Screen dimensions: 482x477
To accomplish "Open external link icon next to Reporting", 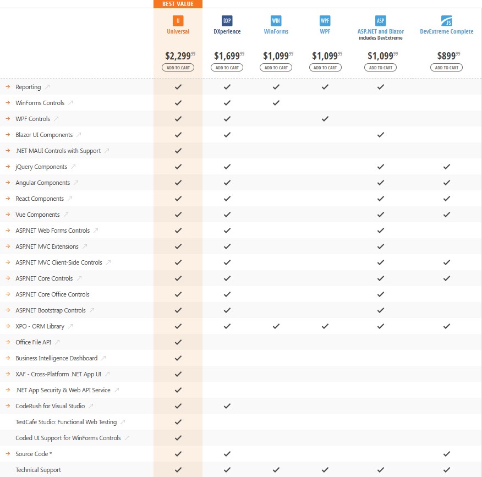I will point(47,87).
